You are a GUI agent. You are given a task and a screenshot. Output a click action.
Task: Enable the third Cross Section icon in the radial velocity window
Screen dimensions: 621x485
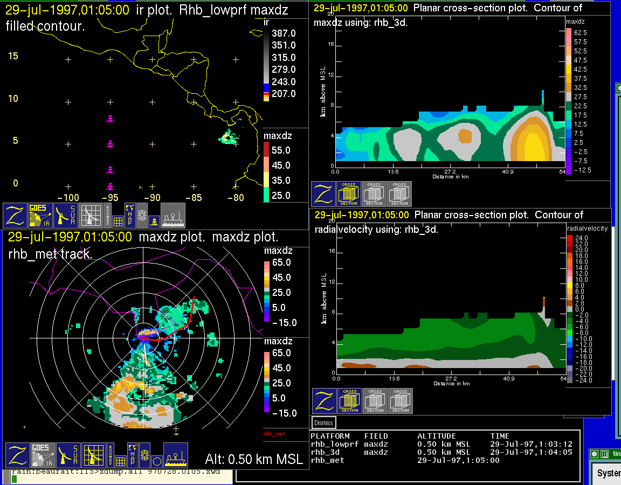pyautogui.click(x=401, y=401)
